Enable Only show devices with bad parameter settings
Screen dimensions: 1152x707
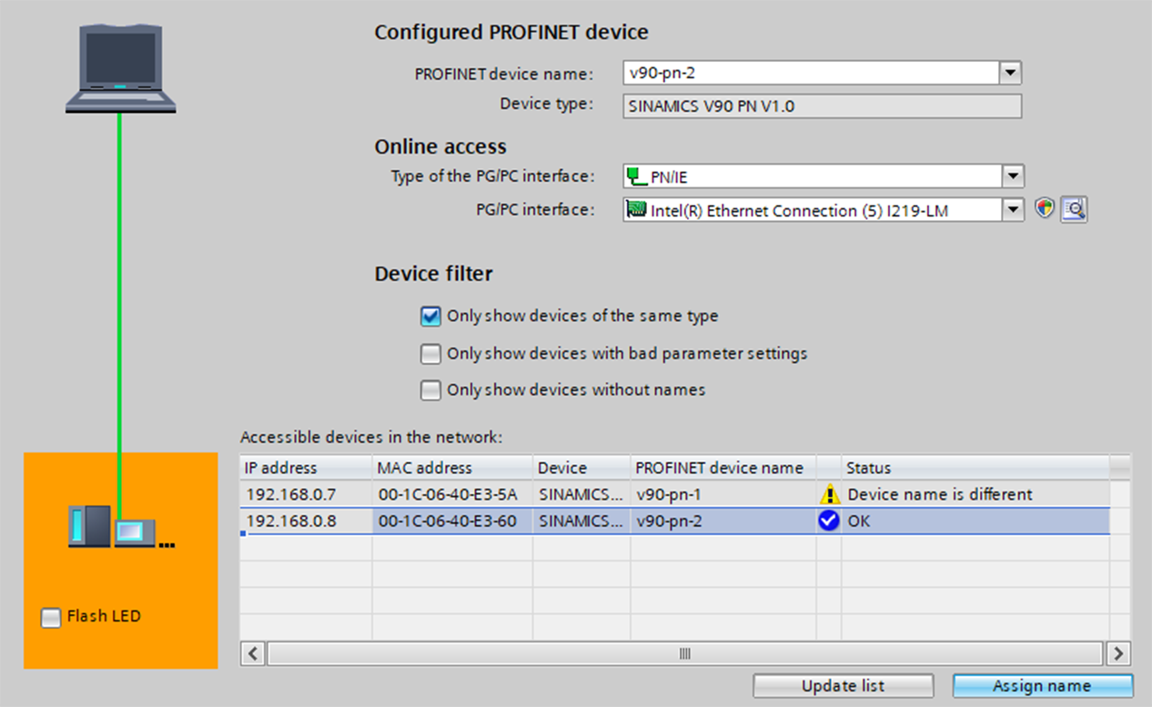430,353
